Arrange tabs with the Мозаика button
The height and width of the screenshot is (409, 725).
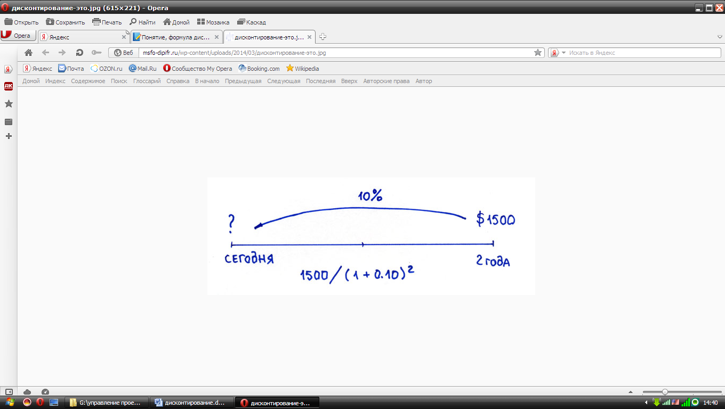click(x=213, y=22)
